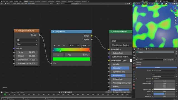
Task: Open the fBM musgrave type dropdown
Action: [x=27, y=44]
